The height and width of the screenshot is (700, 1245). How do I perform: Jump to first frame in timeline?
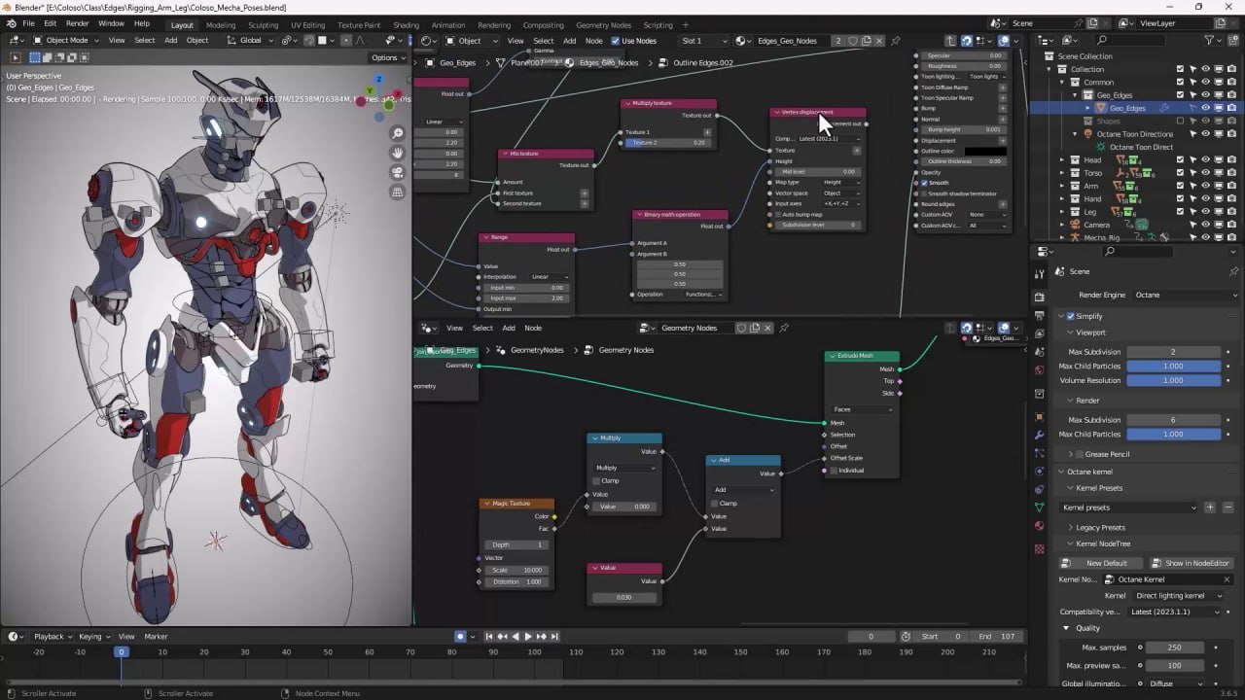[x=489, y=636]
